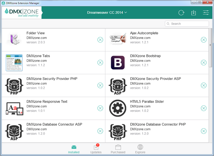Click the Responsive Text devices icon
This screenshot has width=214, height=156.
(14, 109)
